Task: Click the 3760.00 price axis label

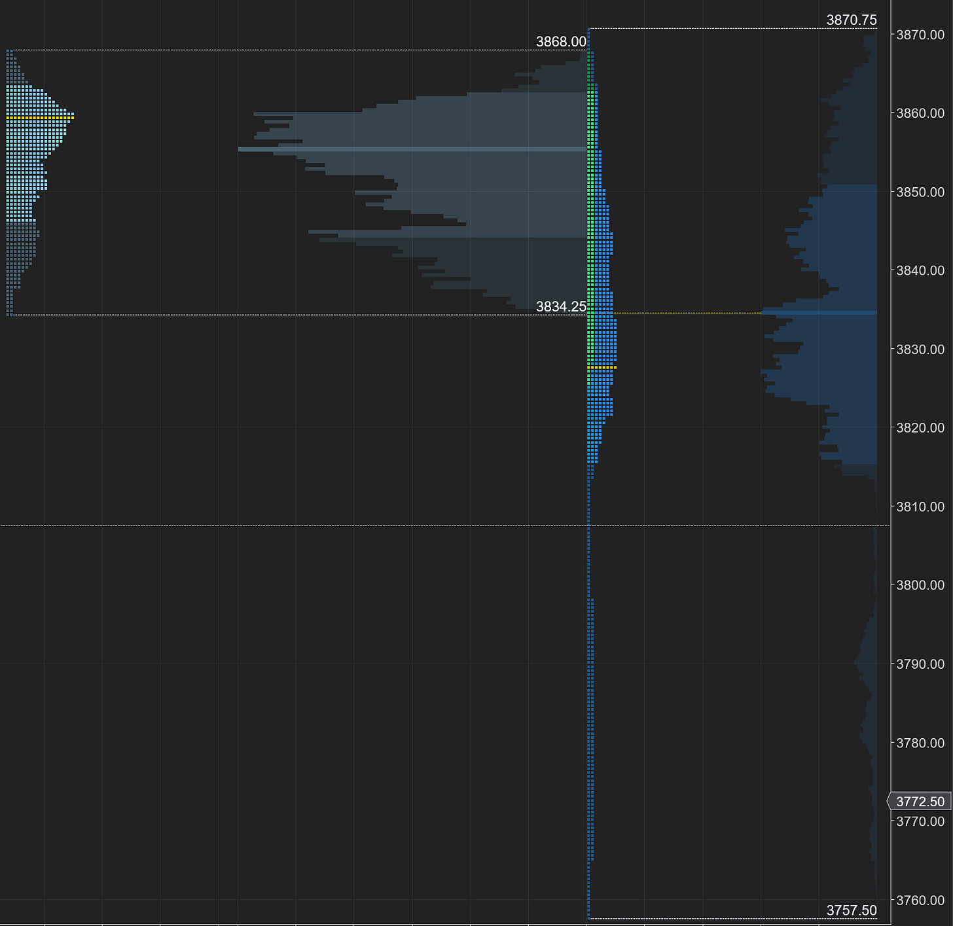Action: click(x=920, y=900)
